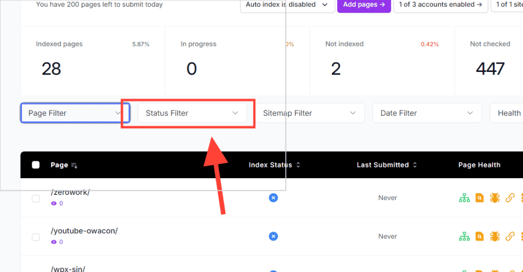Viewport: 523px width, 272px height.
Task: Sort by Index Status column arrows
Action: point(298,165)
